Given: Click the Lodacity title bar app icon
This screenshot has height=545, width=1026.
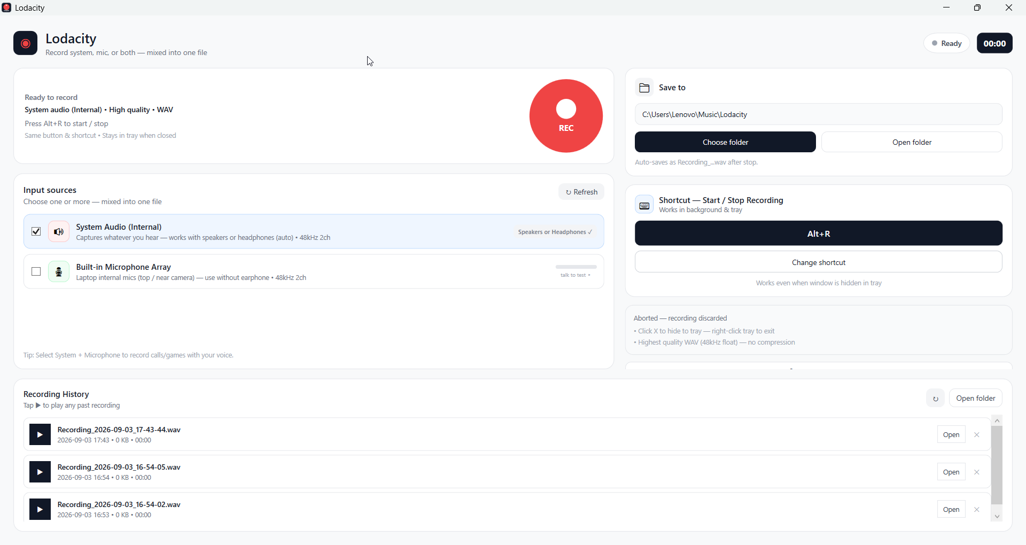Looking at the screenshot, I should pyautogui.click(x=6, y=7).
